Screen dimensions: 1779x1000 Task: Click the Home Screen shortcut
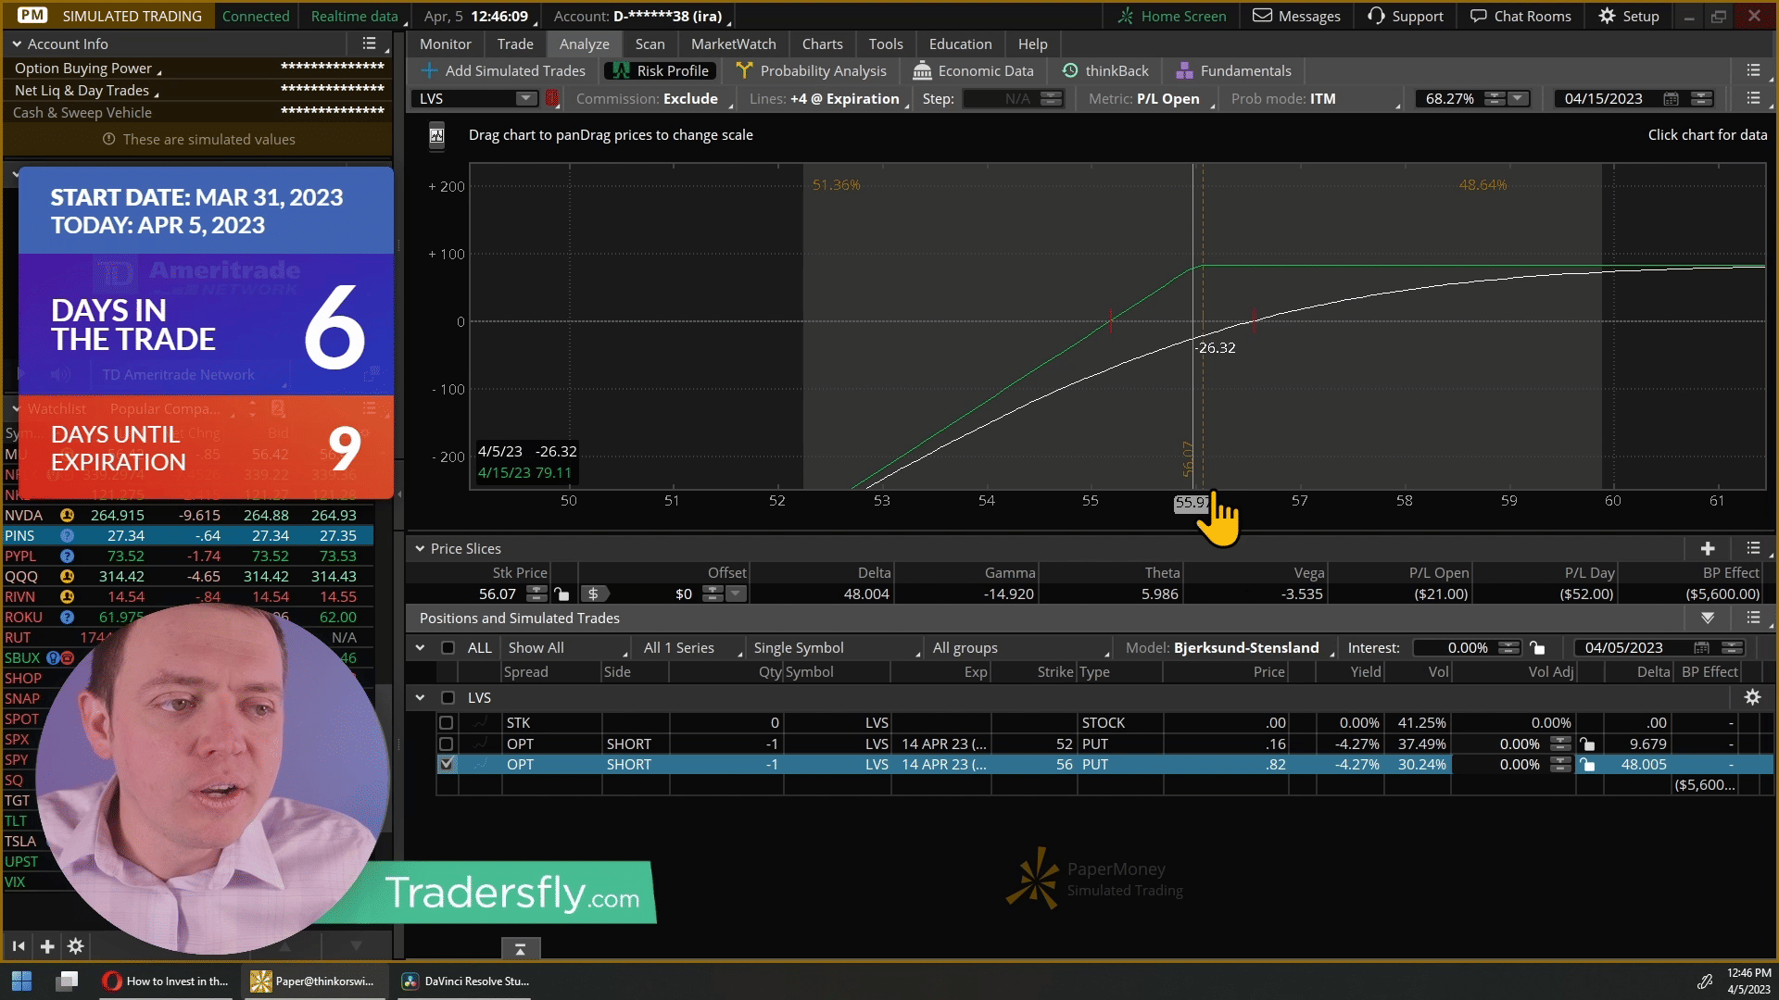pyautogui.click(x=1172, y=16)
